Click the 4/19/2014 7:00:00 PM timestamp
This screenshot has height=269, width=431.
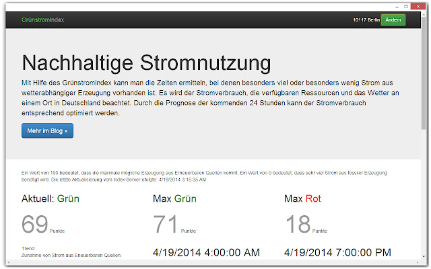coord(337,253)
